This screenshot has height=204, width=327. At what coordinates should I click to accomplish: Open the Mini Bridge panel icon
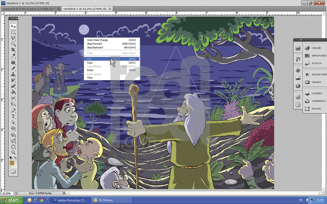[298, 48]
